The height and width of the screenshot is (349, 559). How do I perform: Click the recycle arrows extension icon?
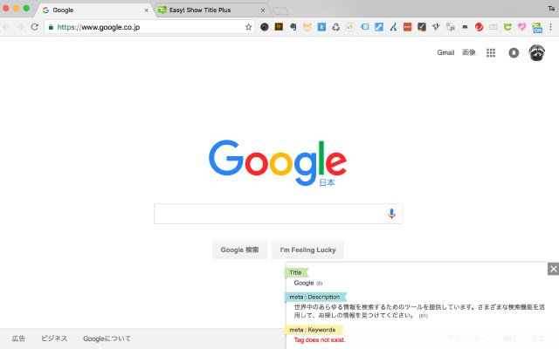[x=335, y=27]
